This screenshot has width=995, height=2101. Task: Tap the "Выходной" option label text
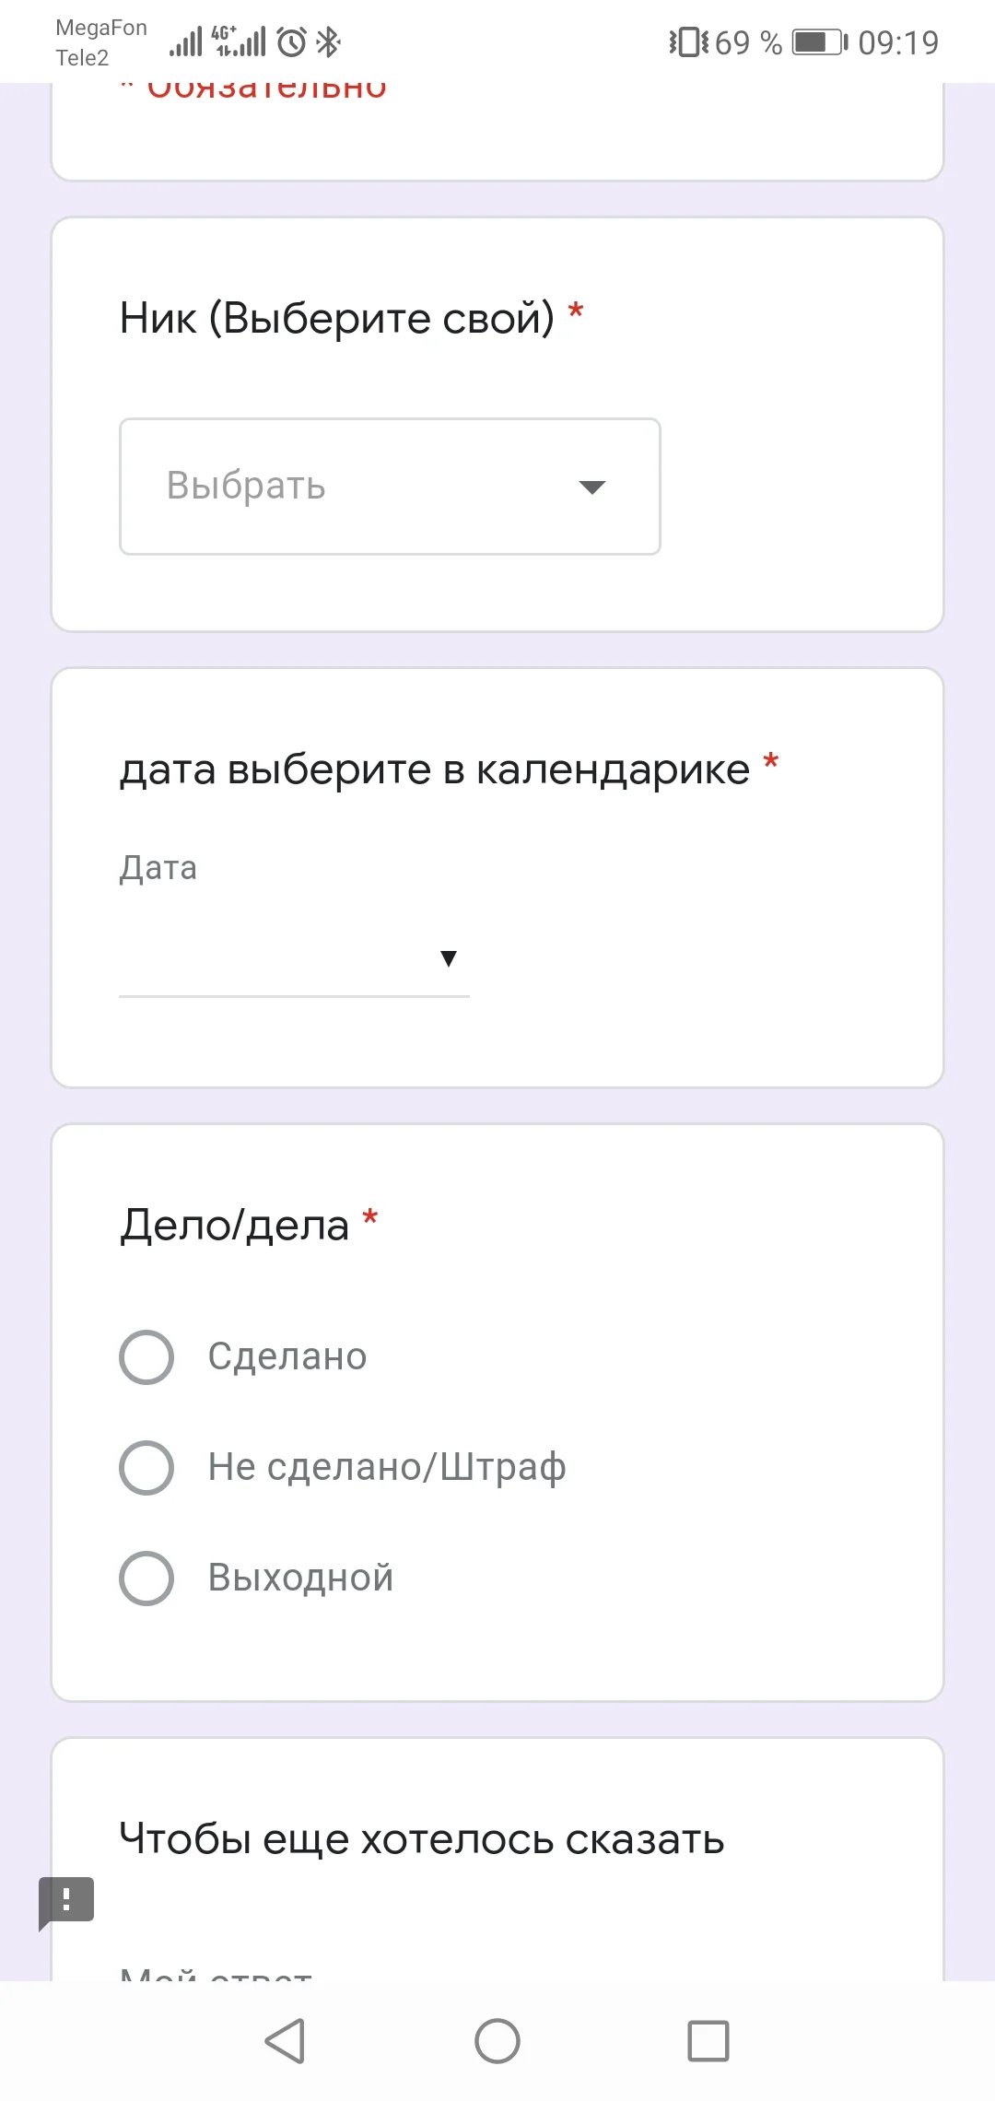300,1578
